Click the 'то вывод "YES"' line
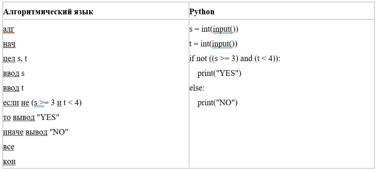The width and height of the screenshot is (377, 172). pos(31,117)
